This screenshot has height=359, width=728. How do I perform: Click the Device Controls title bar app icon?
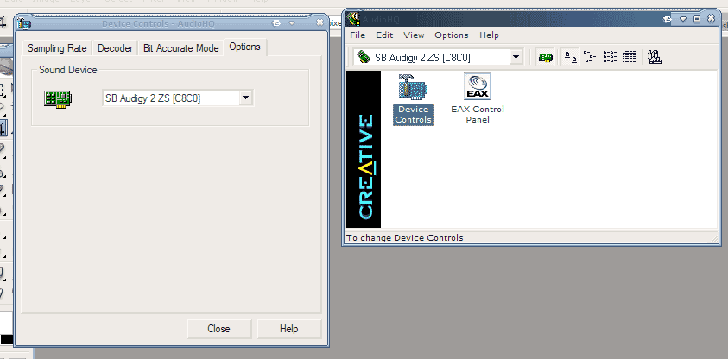pos(23,23)
